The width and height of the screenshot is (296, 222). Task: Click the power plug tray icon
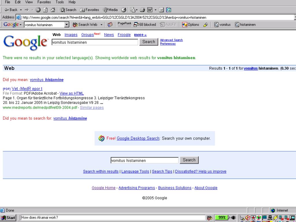click(233, 218)
